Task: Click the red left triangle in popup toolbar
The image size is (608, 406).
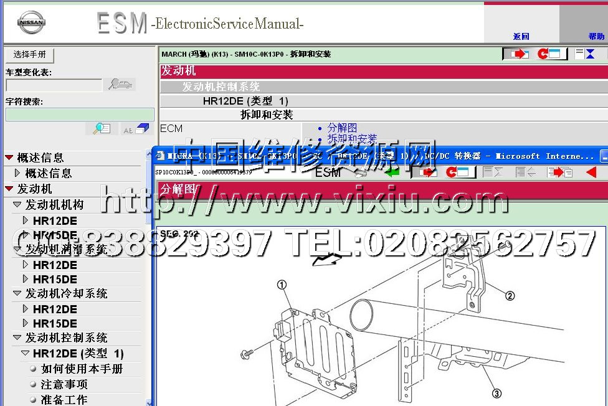Action: tap(591, 172)
